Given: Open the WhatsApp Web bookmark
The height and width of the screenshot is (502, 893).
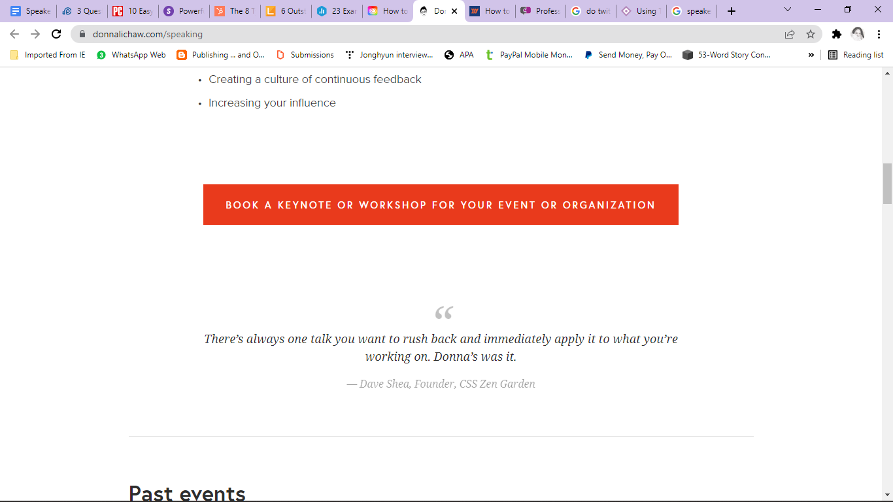Looking at the screenshot, I should tap(131, 55).
